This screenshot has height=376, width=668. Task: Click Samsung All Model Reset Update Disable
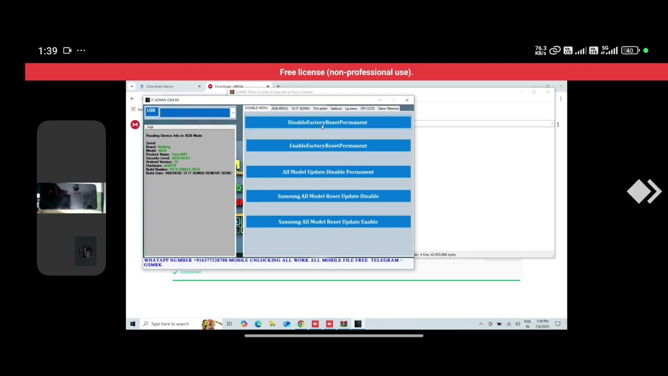328,196
